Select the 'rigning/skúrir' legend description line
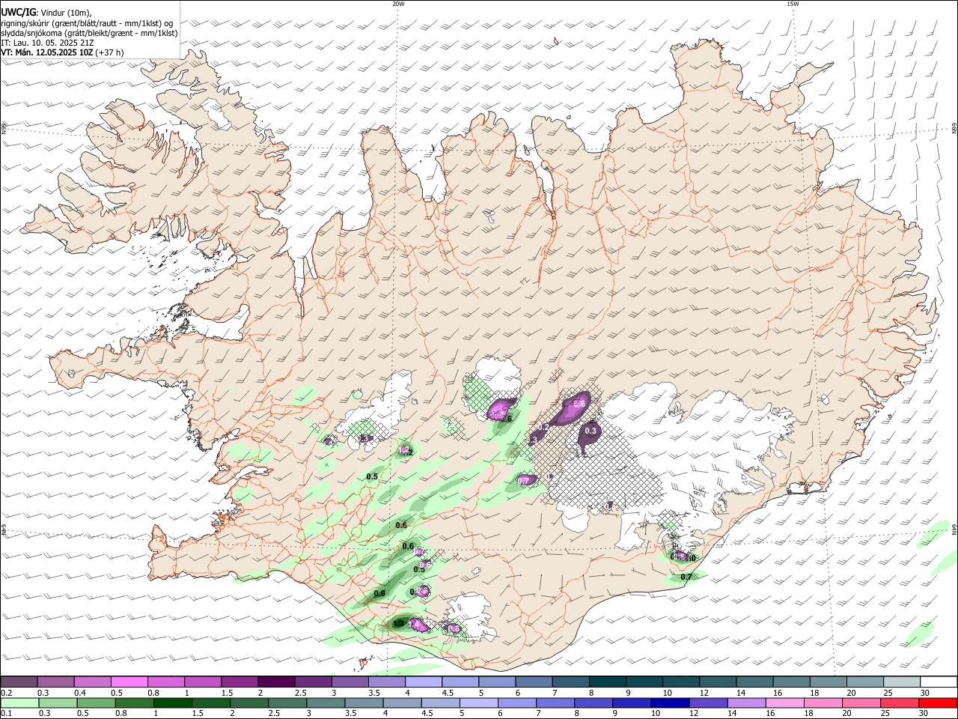Image resolution: width=958 pixels, height=719 pixels. click(x=87, y=23)
